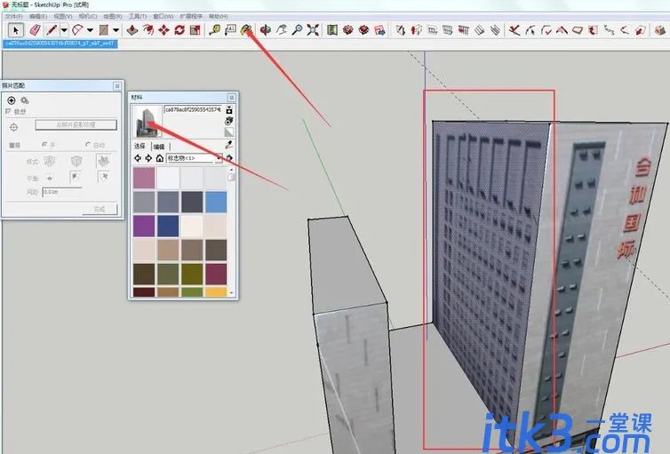Screen dimensions: 670x454
Task: Click the materials details arrow icon
Action: point(229,158)
